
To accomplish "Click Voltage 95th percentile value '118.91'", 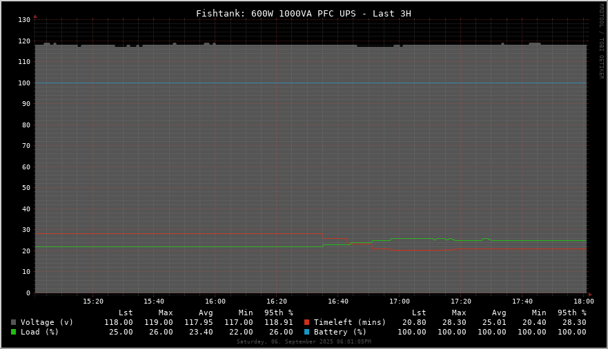I will [x=279, y=322].
